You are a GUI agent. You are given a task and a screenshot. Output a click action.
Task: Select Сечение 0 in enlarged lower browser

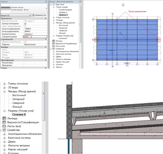(x=19, y=114)
